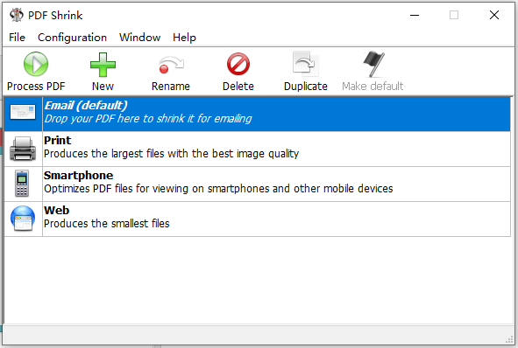
Task: Click "Drop your PDF here to shrink it for emailing"
Action: [x=148, y=119]
